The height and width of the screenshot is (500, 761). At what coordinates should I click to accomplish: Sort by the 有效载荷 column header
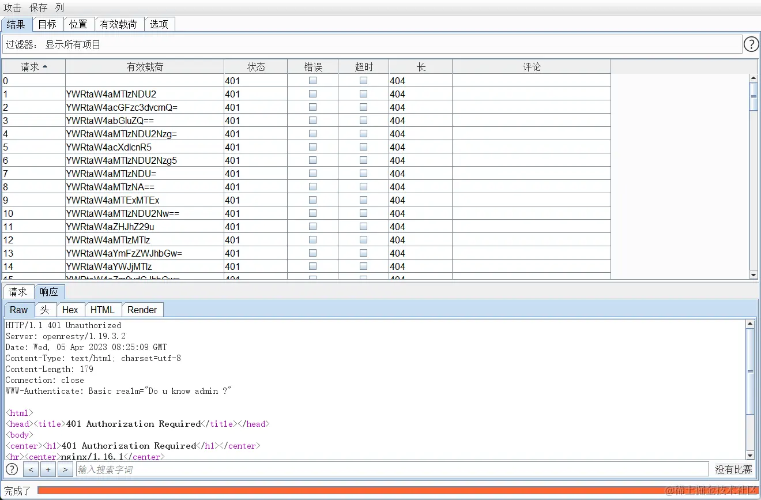click(x=145, y=67)
